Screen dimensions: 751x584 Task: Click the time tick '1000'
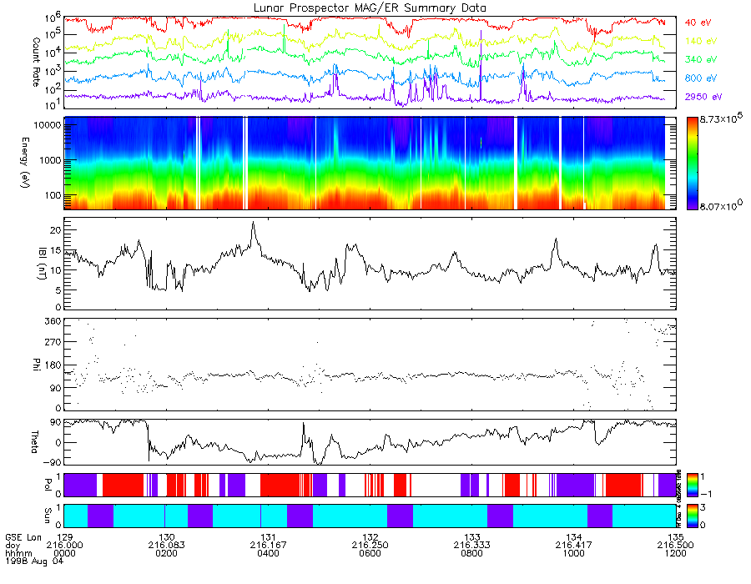click(574, 553)
